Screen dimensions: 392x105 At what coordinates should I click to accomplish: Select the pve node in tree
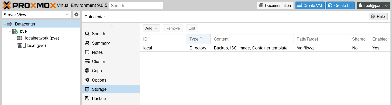click(x=23, y=31)
